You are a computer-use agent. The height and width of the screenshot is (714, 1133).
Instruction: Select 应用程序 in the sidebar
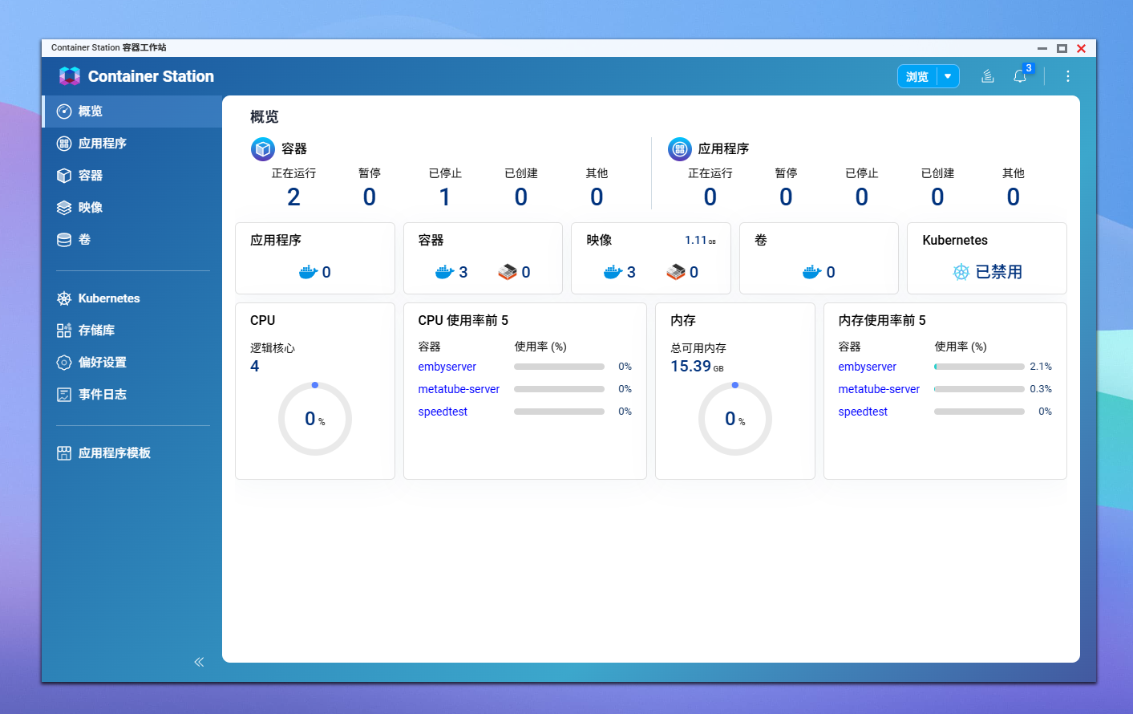tap(102, 144)
